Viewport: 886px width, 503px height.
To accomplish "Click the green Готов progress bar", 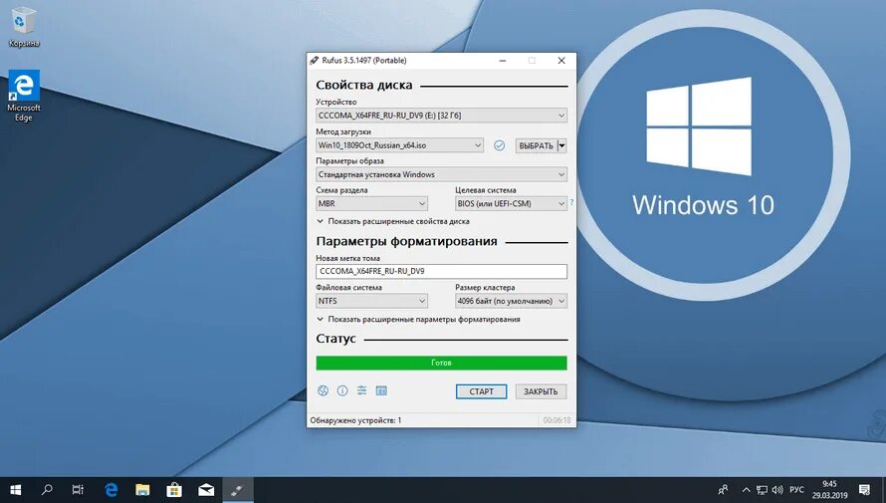I will 441,363.
